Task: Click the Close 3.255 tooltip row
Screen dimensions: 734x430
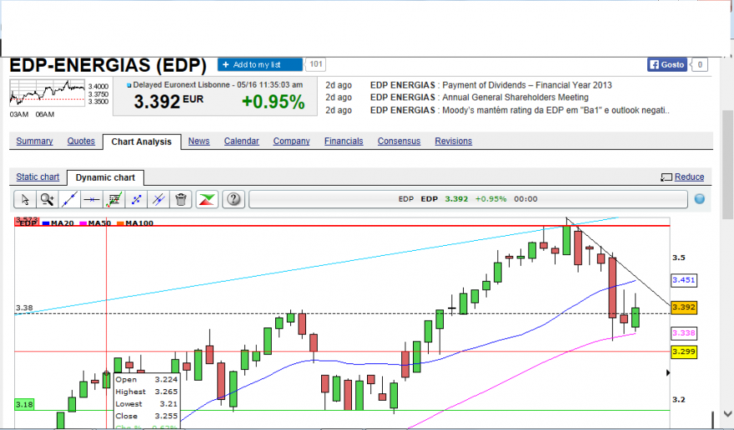Action: click(x=147, y=416)
